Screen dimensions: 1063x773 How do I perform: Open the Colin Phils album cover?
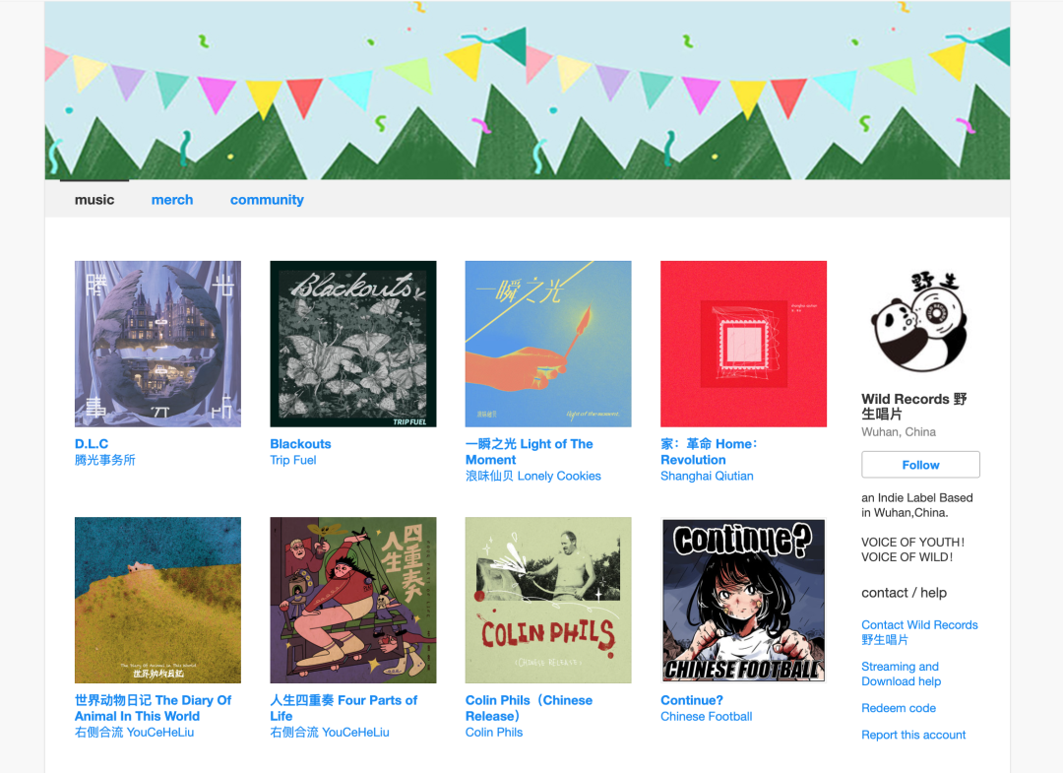(x=548, y=600)
